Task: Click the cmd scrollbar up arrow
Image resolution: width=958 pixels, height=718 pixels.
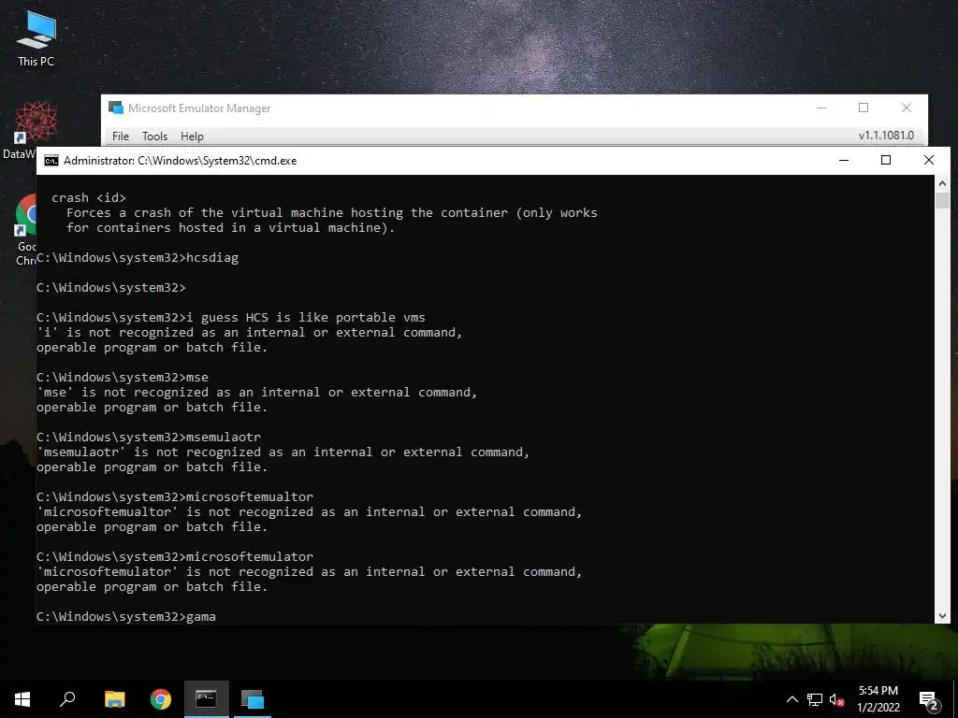Action: pyautogui.click(x=942, y=182)
